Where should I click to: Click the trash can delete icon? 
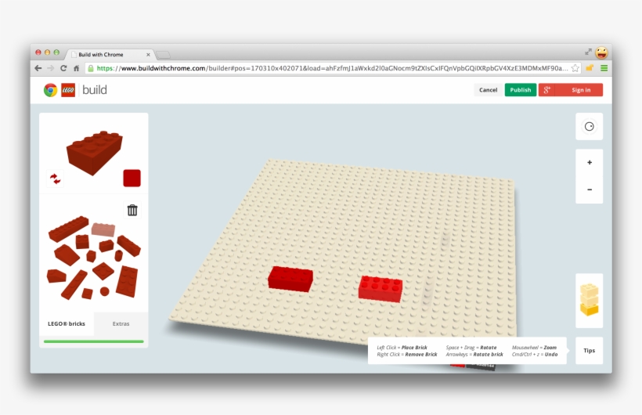click(x=132, y=210)
